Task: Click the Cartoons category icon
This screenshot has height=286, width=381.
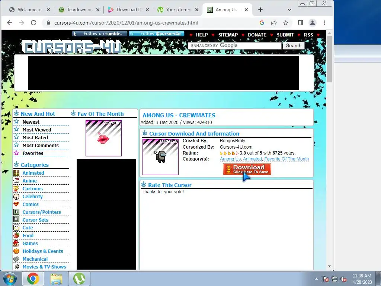Action: 16,188
